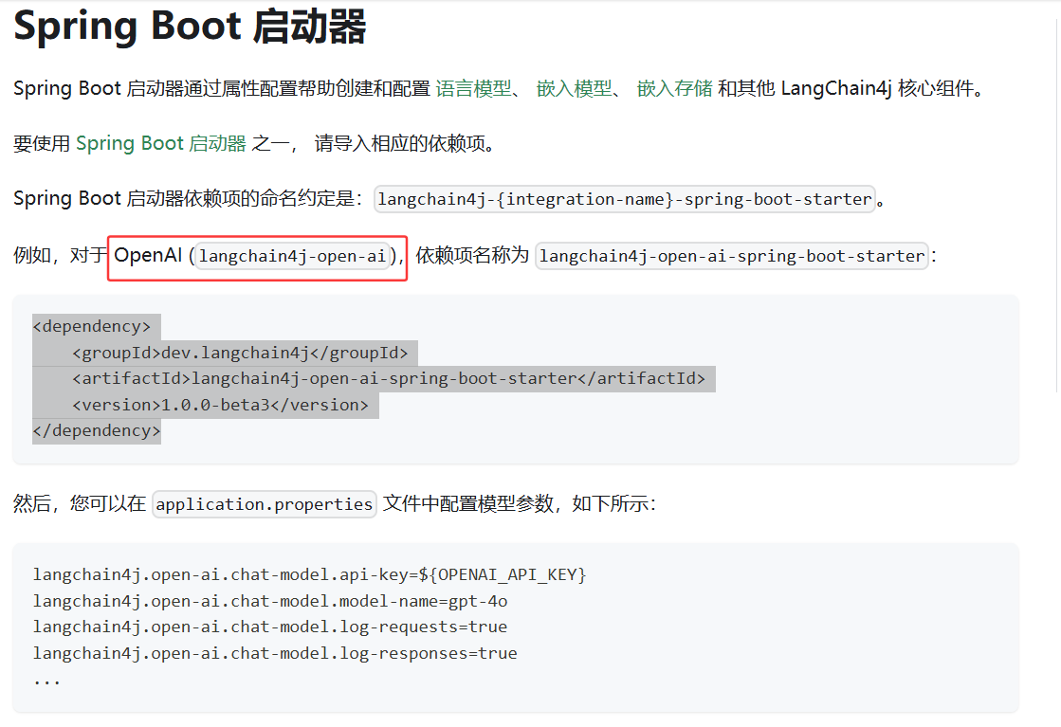
Task: Open the 语言模型 link
Action: [473, 89]
